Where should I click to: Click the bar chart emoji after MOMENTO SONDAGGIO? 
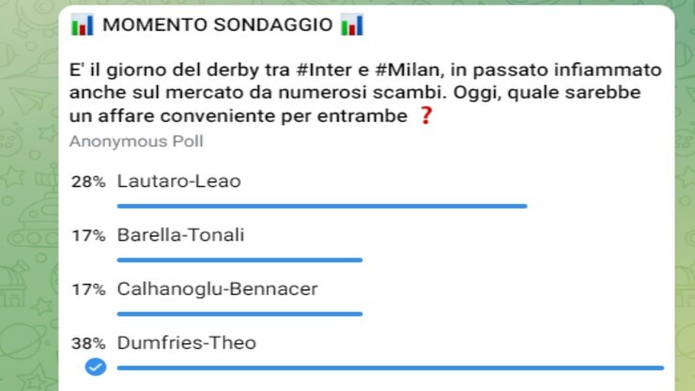(x=352, y=24)
